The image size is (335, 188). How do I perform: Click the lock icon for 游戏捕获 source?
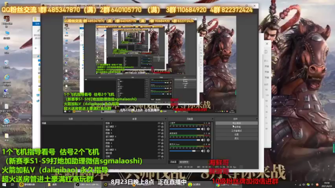pyautogui.click(x=162, y=140)
